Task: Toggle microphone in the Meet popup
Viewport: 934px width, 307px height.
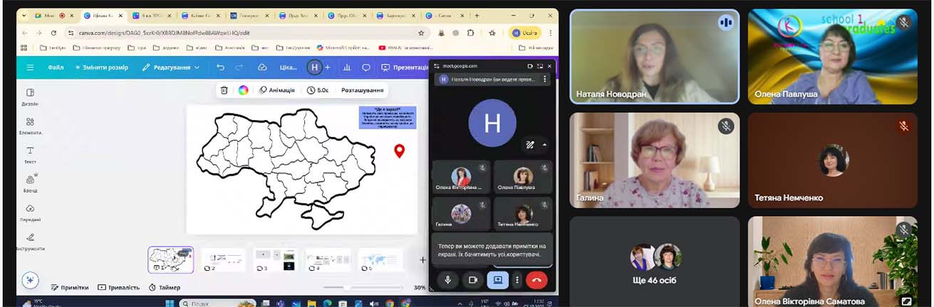Action: 448,280
